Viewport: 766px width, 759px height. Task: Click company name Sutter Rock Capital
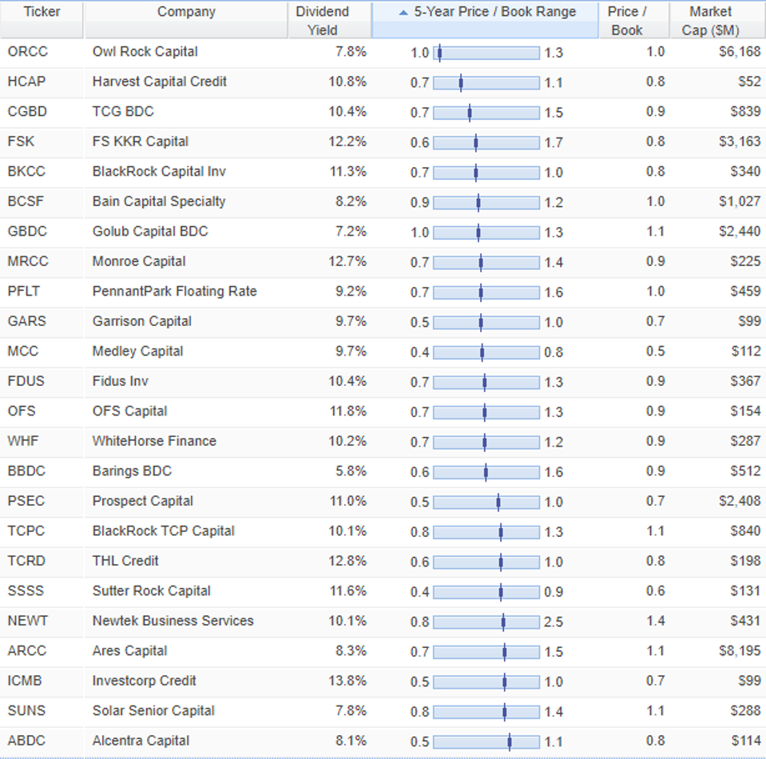tap(152, 591)
